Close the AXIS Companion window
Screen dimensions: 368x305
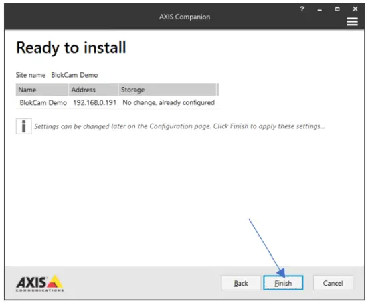click(x=355, y=9)
